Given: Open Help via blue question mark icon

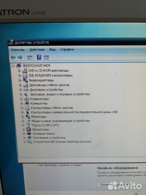Looking at the screenshot, I should [39, 57].
